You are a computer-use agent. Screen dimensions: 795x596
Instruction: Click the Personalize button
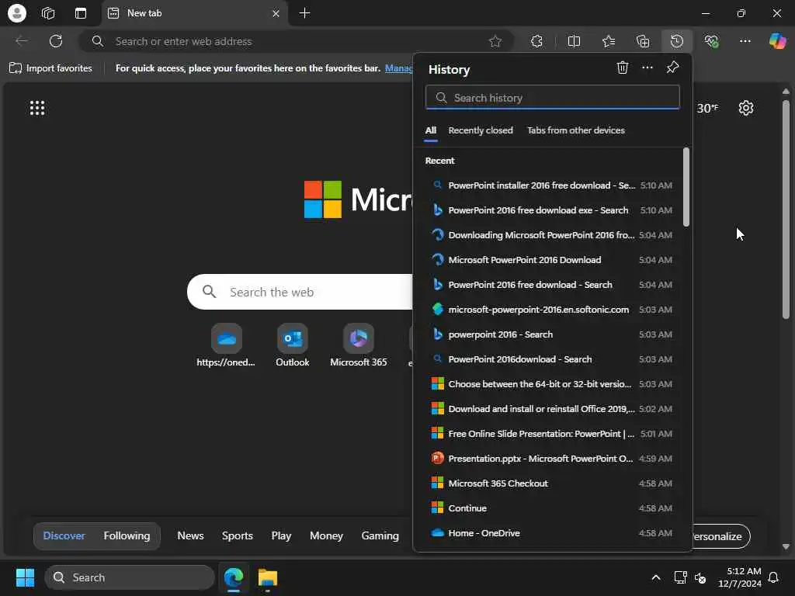coord(720,536)
